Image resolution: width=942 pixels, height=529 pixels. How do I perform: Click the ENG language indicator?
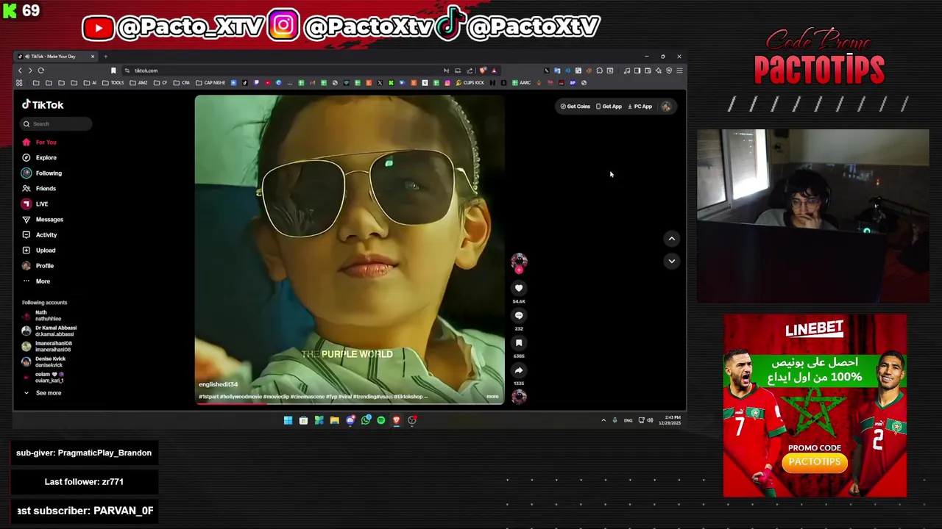(x=628, y=420)
